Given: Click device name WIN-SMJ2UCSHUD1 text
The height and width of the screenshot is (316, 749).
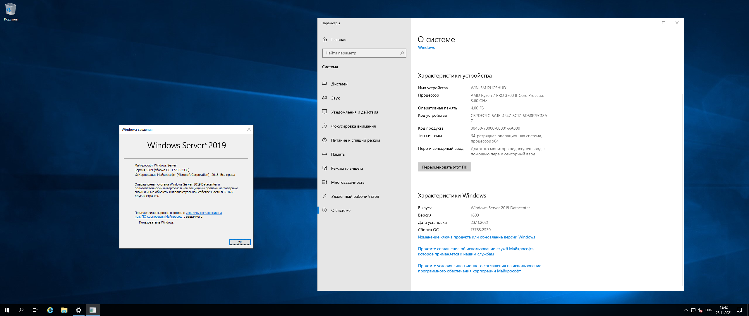Looking at the screenshot, I should (489, 88).
